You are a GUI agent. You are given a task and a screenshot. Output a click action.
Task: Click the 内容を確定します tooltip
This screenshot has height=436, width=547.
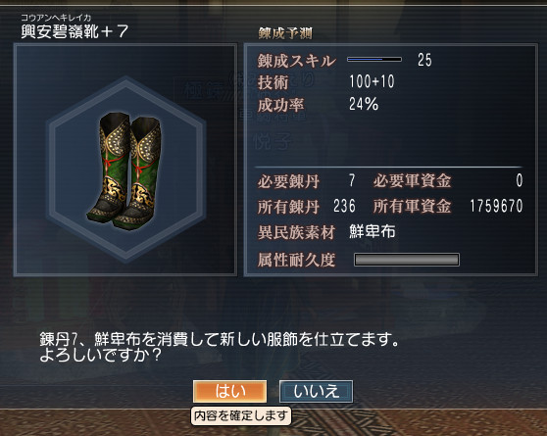tap(241, 415)
